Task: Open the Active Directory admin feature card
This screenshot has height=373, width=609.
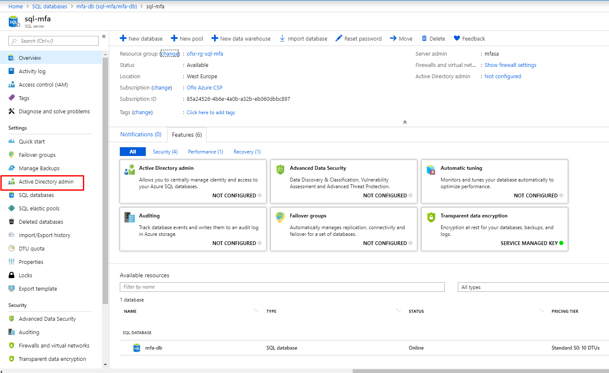Action: click(x=193, y=181)
